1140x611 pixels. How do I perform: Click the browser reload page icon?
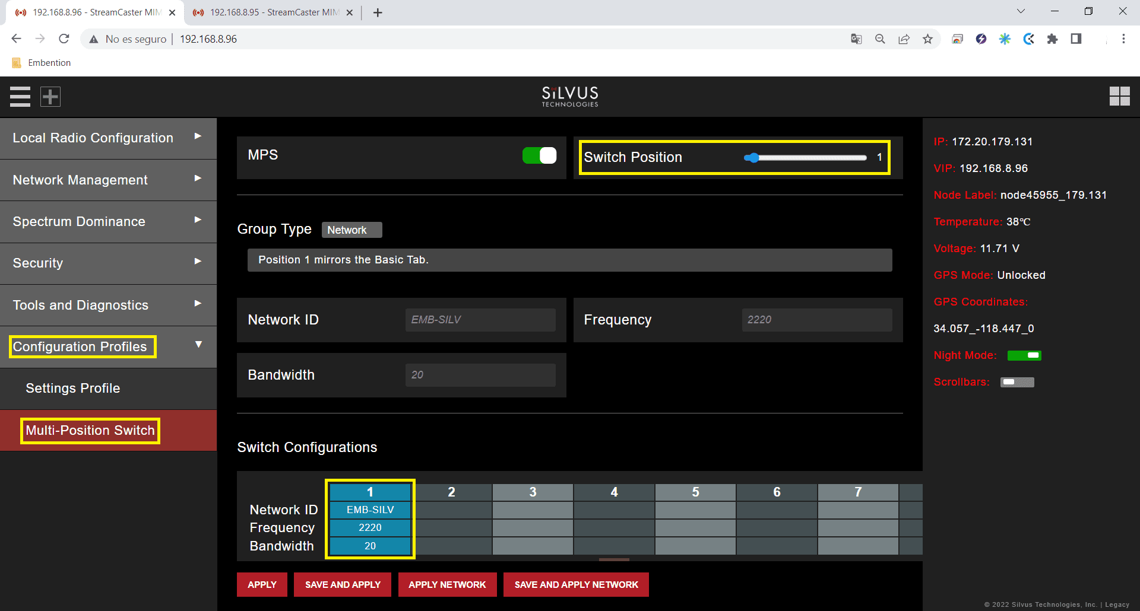64,39
